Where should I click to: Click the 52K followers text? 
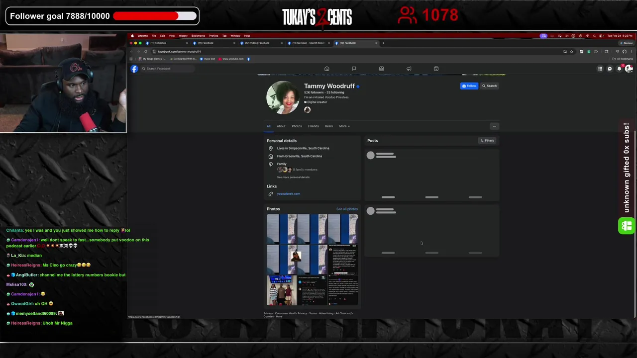[x=314, y=92]
